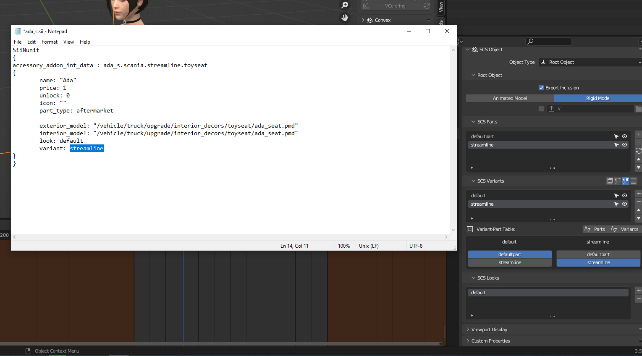
Task: Move the SCS part down
Action: click(638, 168)
